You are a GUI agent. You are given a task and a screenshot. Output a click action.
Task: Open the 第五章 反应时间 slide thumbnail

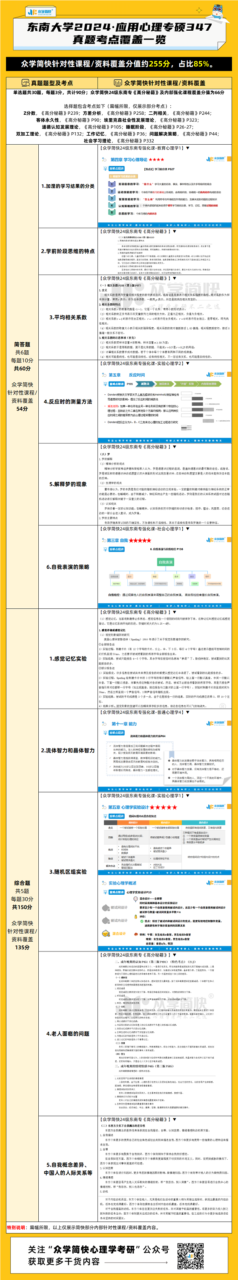pos(165,405)
